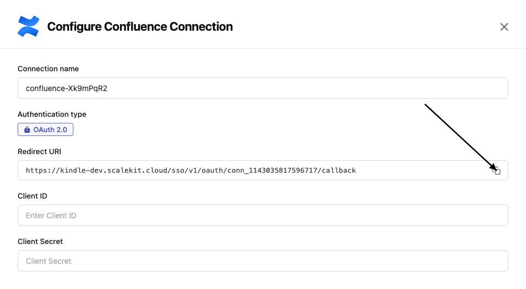Click the Configure Confluence Connection title
This screenshot has height=289, width=526.
click(140, 27)
